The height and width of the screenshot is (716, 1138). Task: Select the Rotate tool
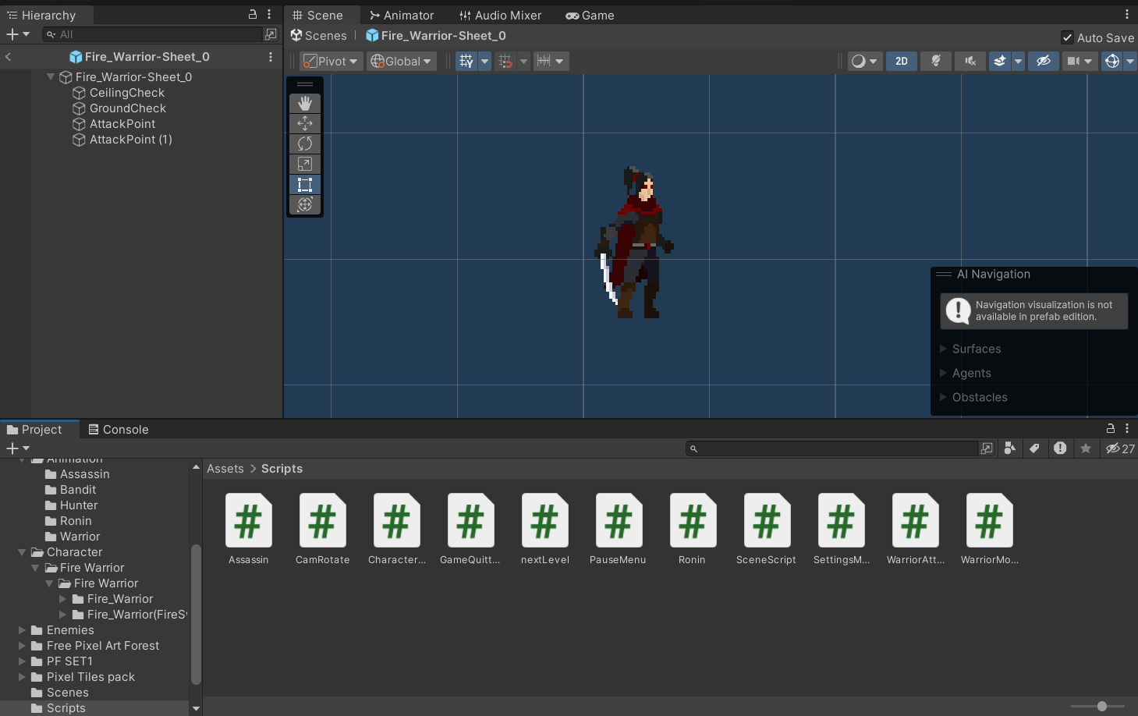pyautogui.click(x=305, y=144)
